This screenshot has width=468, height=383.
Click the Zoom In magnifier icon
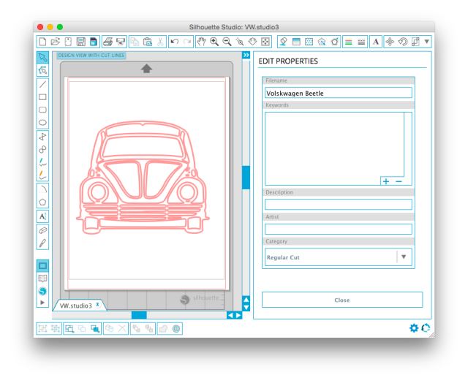214,42
